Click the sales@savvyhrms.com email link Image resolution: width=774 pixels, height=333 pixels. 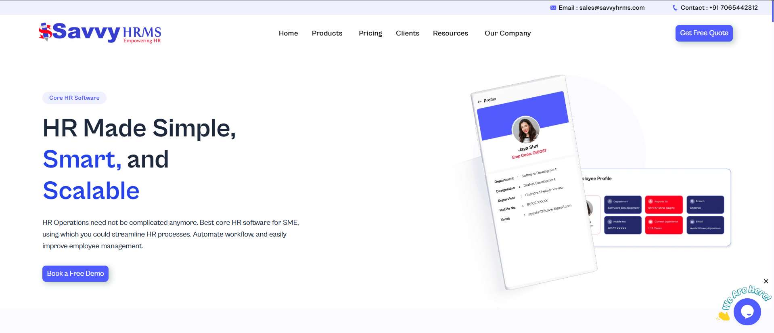click(x=612, y=8)
